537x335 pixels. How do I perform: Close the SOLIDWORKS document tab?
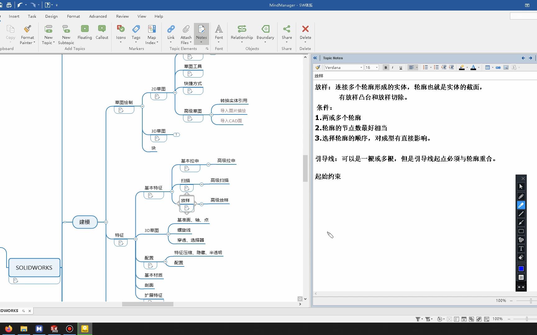coord(30,311)
